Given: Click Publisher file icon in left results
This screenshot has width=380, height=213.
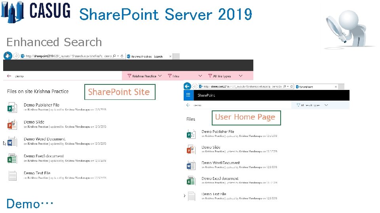Looking at the screenshot, I should (12, 107).
